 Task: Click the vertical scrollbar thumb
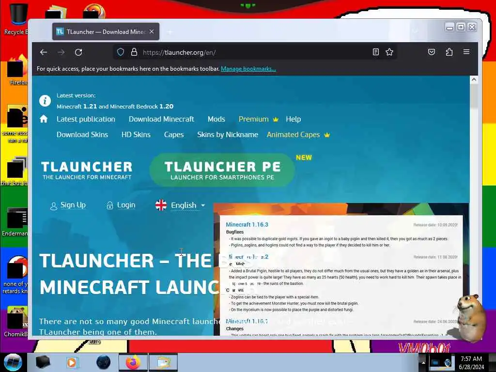pos(474,96)
